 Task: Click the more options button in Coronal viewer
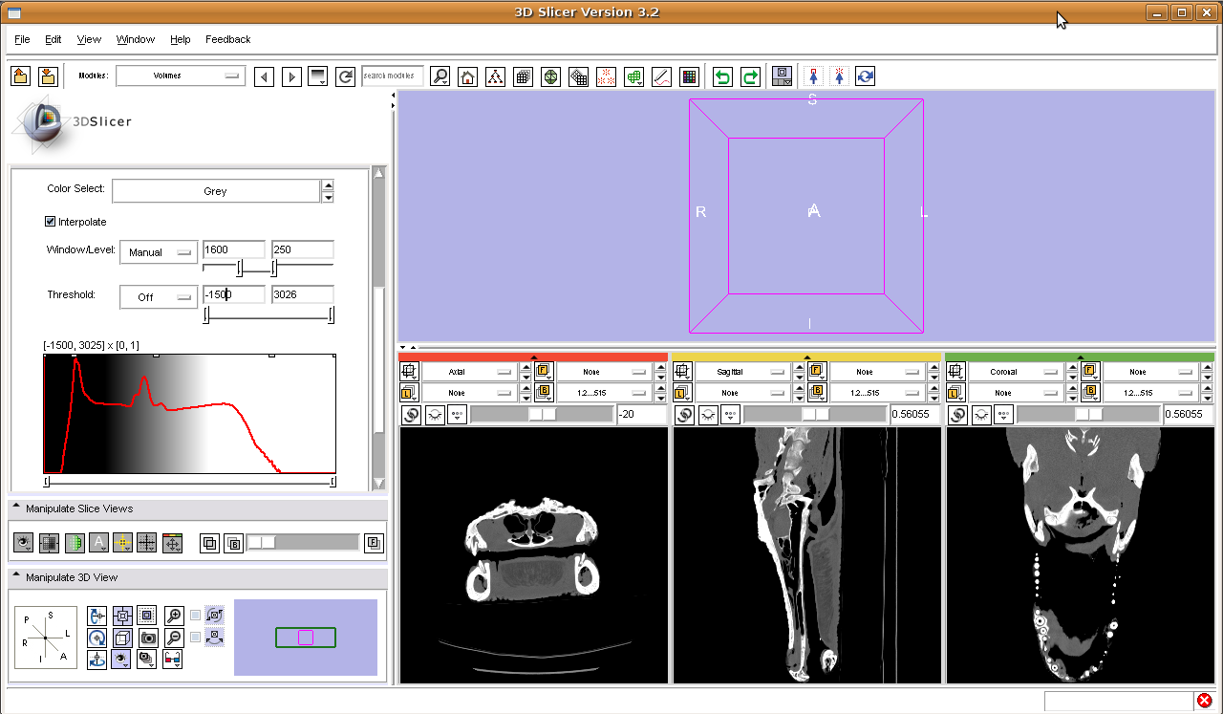[1004, 415]
